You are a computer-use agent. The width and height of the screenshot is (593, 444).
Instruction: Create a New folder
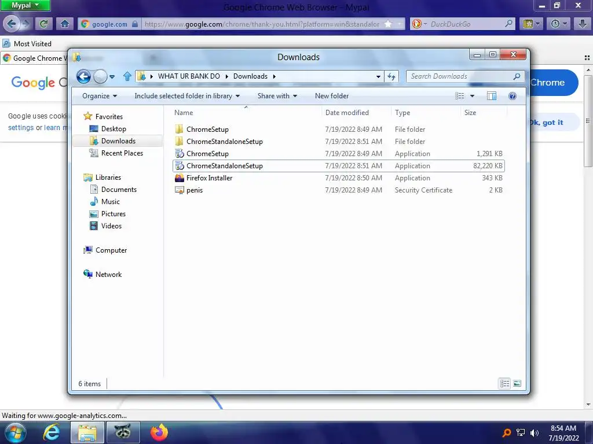point(332,96)
